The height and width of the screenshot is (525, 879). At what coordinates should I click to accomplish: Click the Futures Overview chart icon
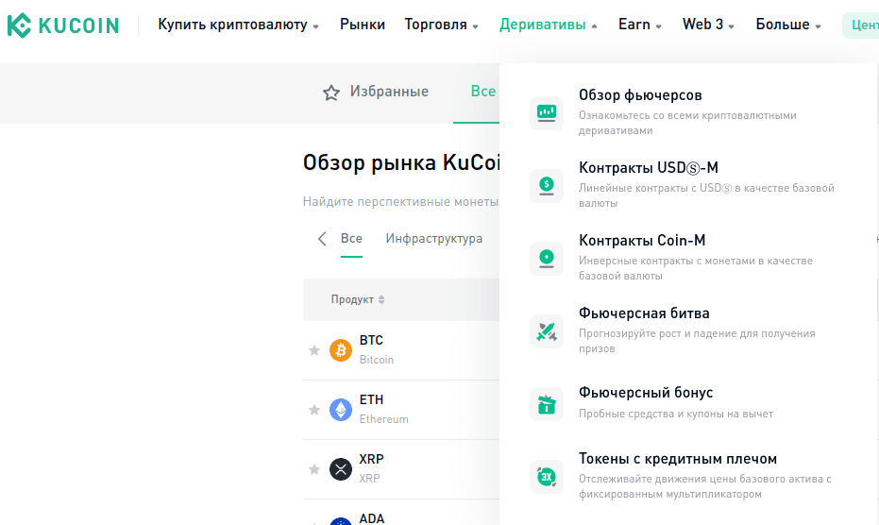pyautogui.click(x=546, y=112)
